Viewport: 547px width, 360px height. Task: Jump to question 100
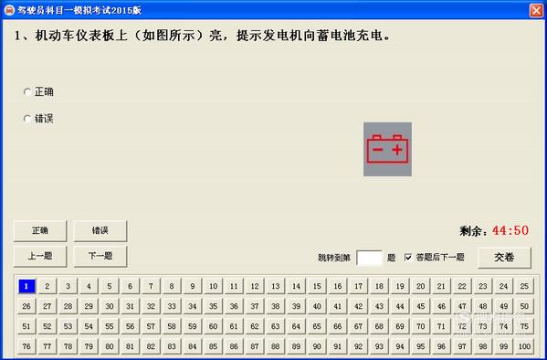pos(524,346)
